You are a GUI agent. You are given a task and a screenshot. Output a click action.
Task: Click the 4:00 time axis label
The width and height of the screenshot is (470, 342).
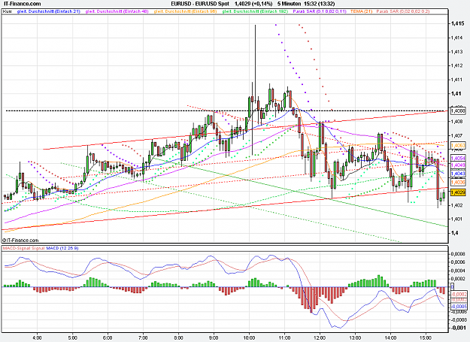point(37,338)
